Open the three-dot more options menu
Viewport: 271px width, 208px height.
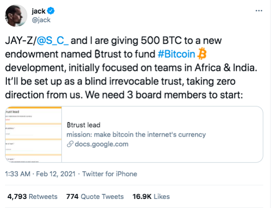click(259, 11)
